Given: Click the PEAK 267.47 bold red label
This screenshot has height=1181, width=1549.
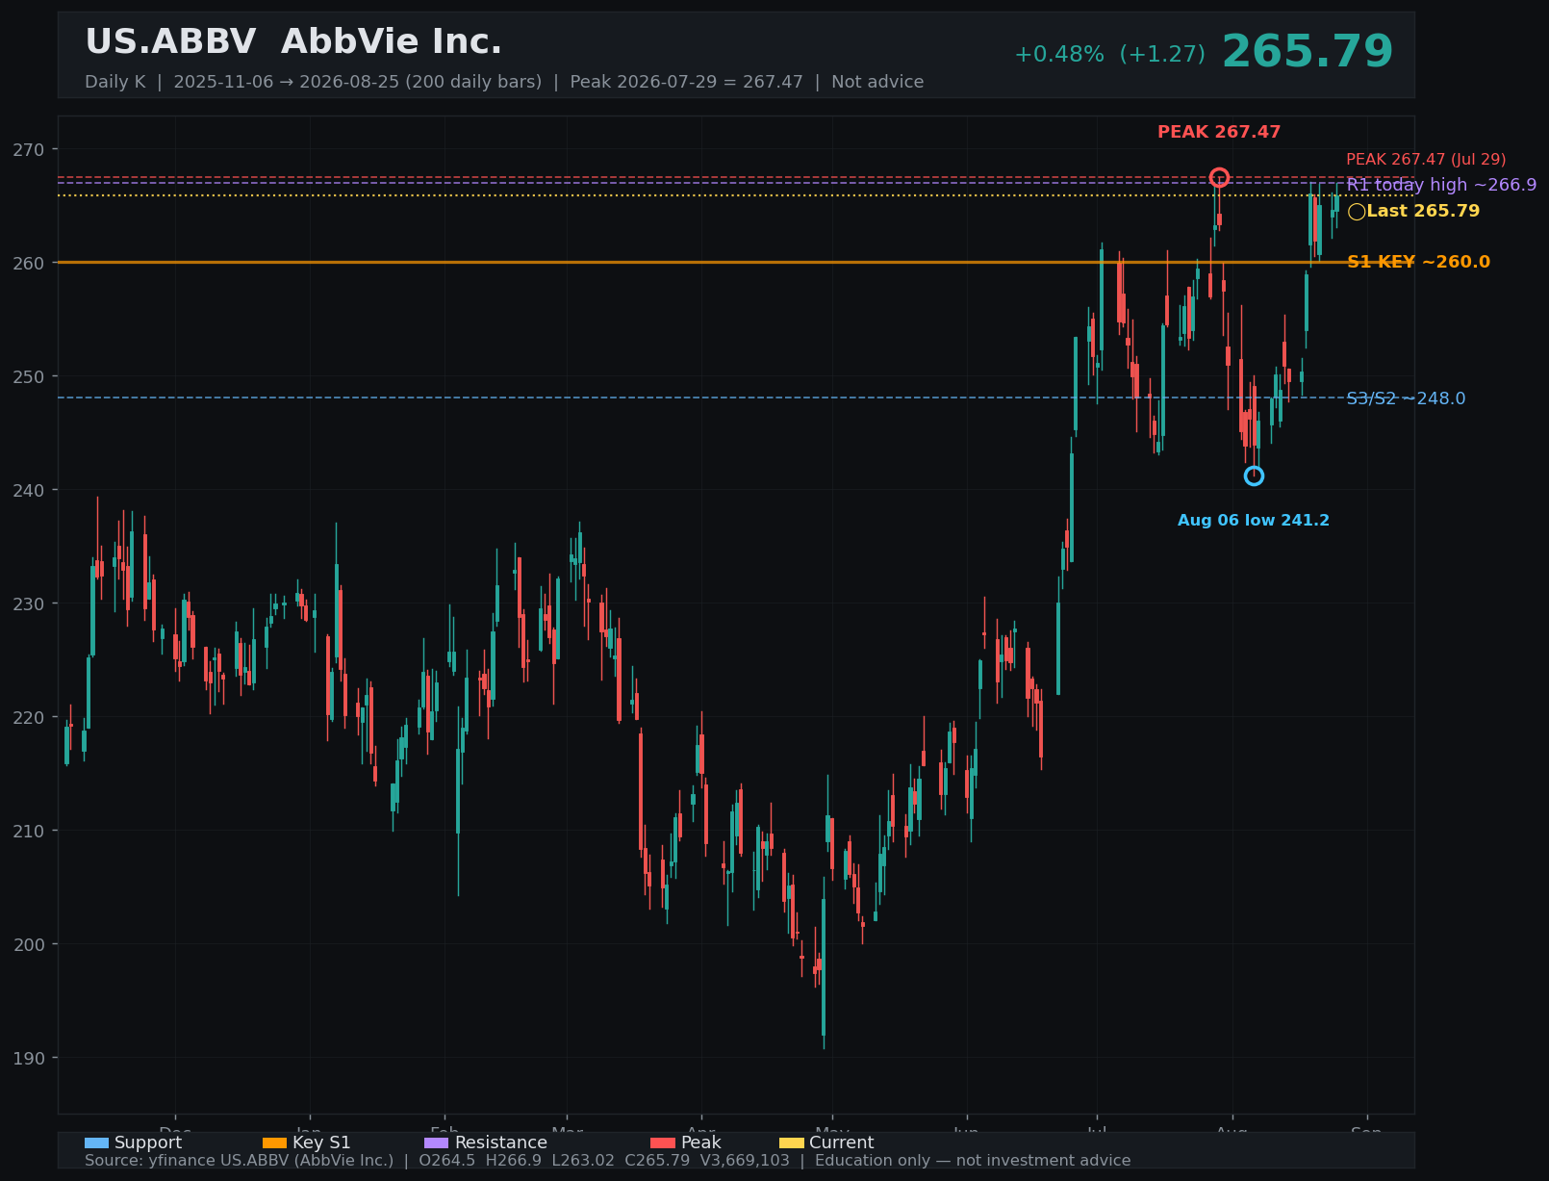Looking at the screenshot, I should coord(1219,133).
